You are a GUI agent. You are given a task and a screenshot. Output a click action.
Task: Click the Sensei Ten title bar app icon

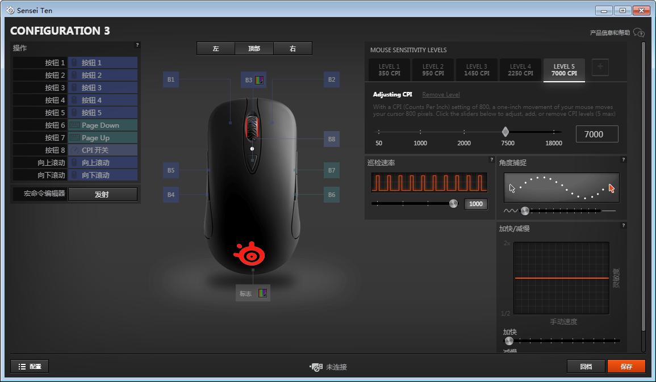[10, 10]
